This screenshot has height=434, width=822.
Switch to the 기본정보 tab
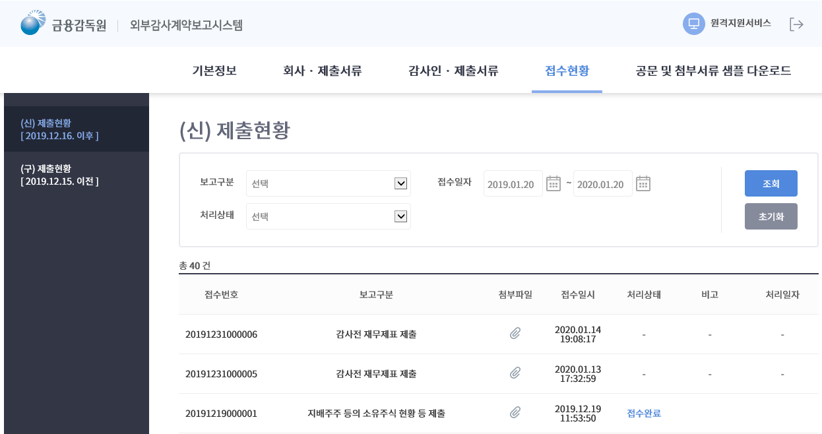pyautogui.click(x=214, y=71)
